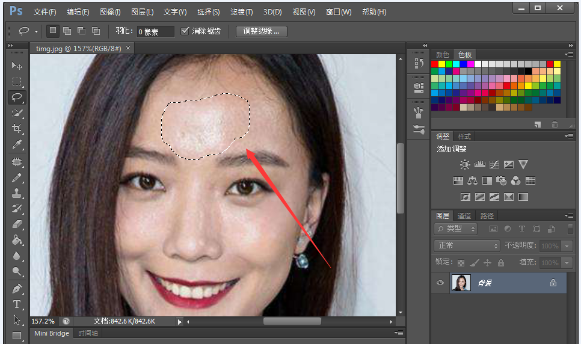The height and width of the screenshot is (344, 581).
Task: Add a Color Balance adjustment
Action: [x=472, y=180]
